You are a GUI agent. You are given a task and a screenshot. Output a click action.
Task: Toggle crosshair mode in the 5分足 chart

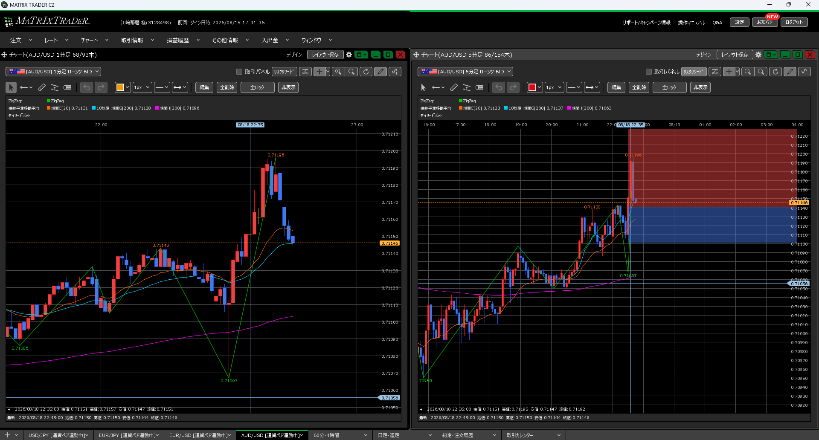[729, 72]
